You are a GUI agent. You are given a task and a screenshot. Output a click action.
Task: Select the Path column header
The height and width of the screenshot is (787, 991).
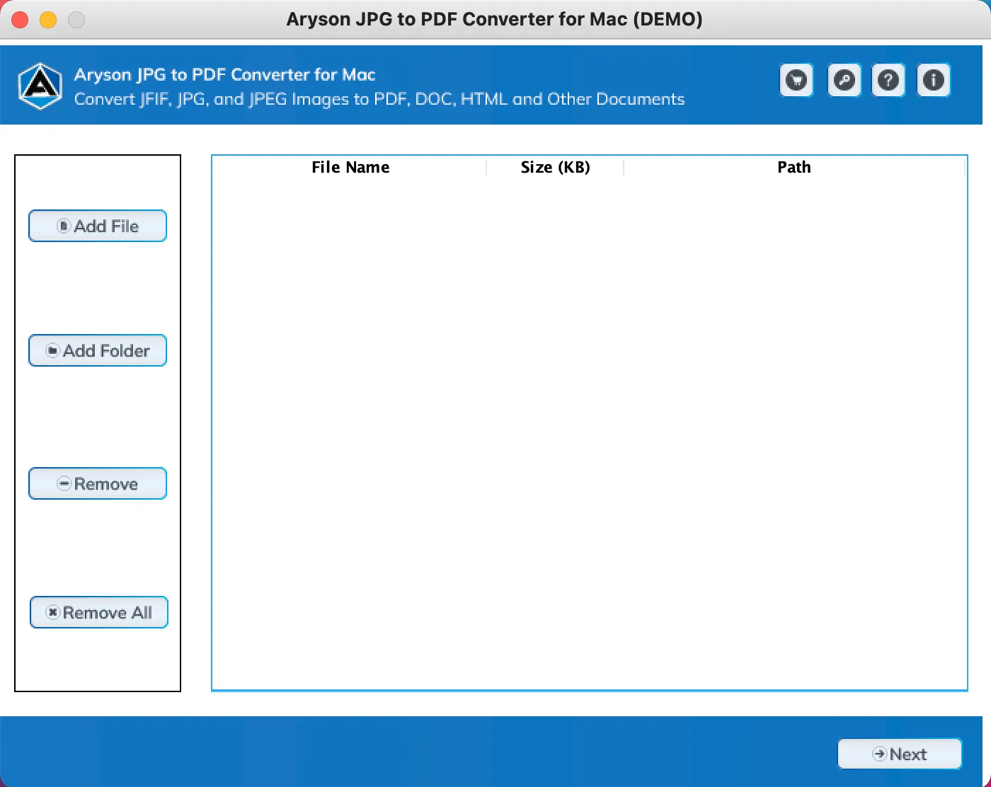point(794,167)
